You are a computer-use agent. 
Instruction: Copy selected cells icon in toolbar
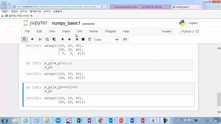47,39
